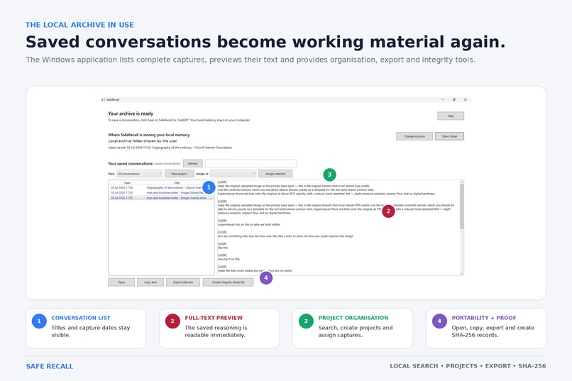
Task: Expand the 'Assign to' project dropdown
Action: coord(233,174)
